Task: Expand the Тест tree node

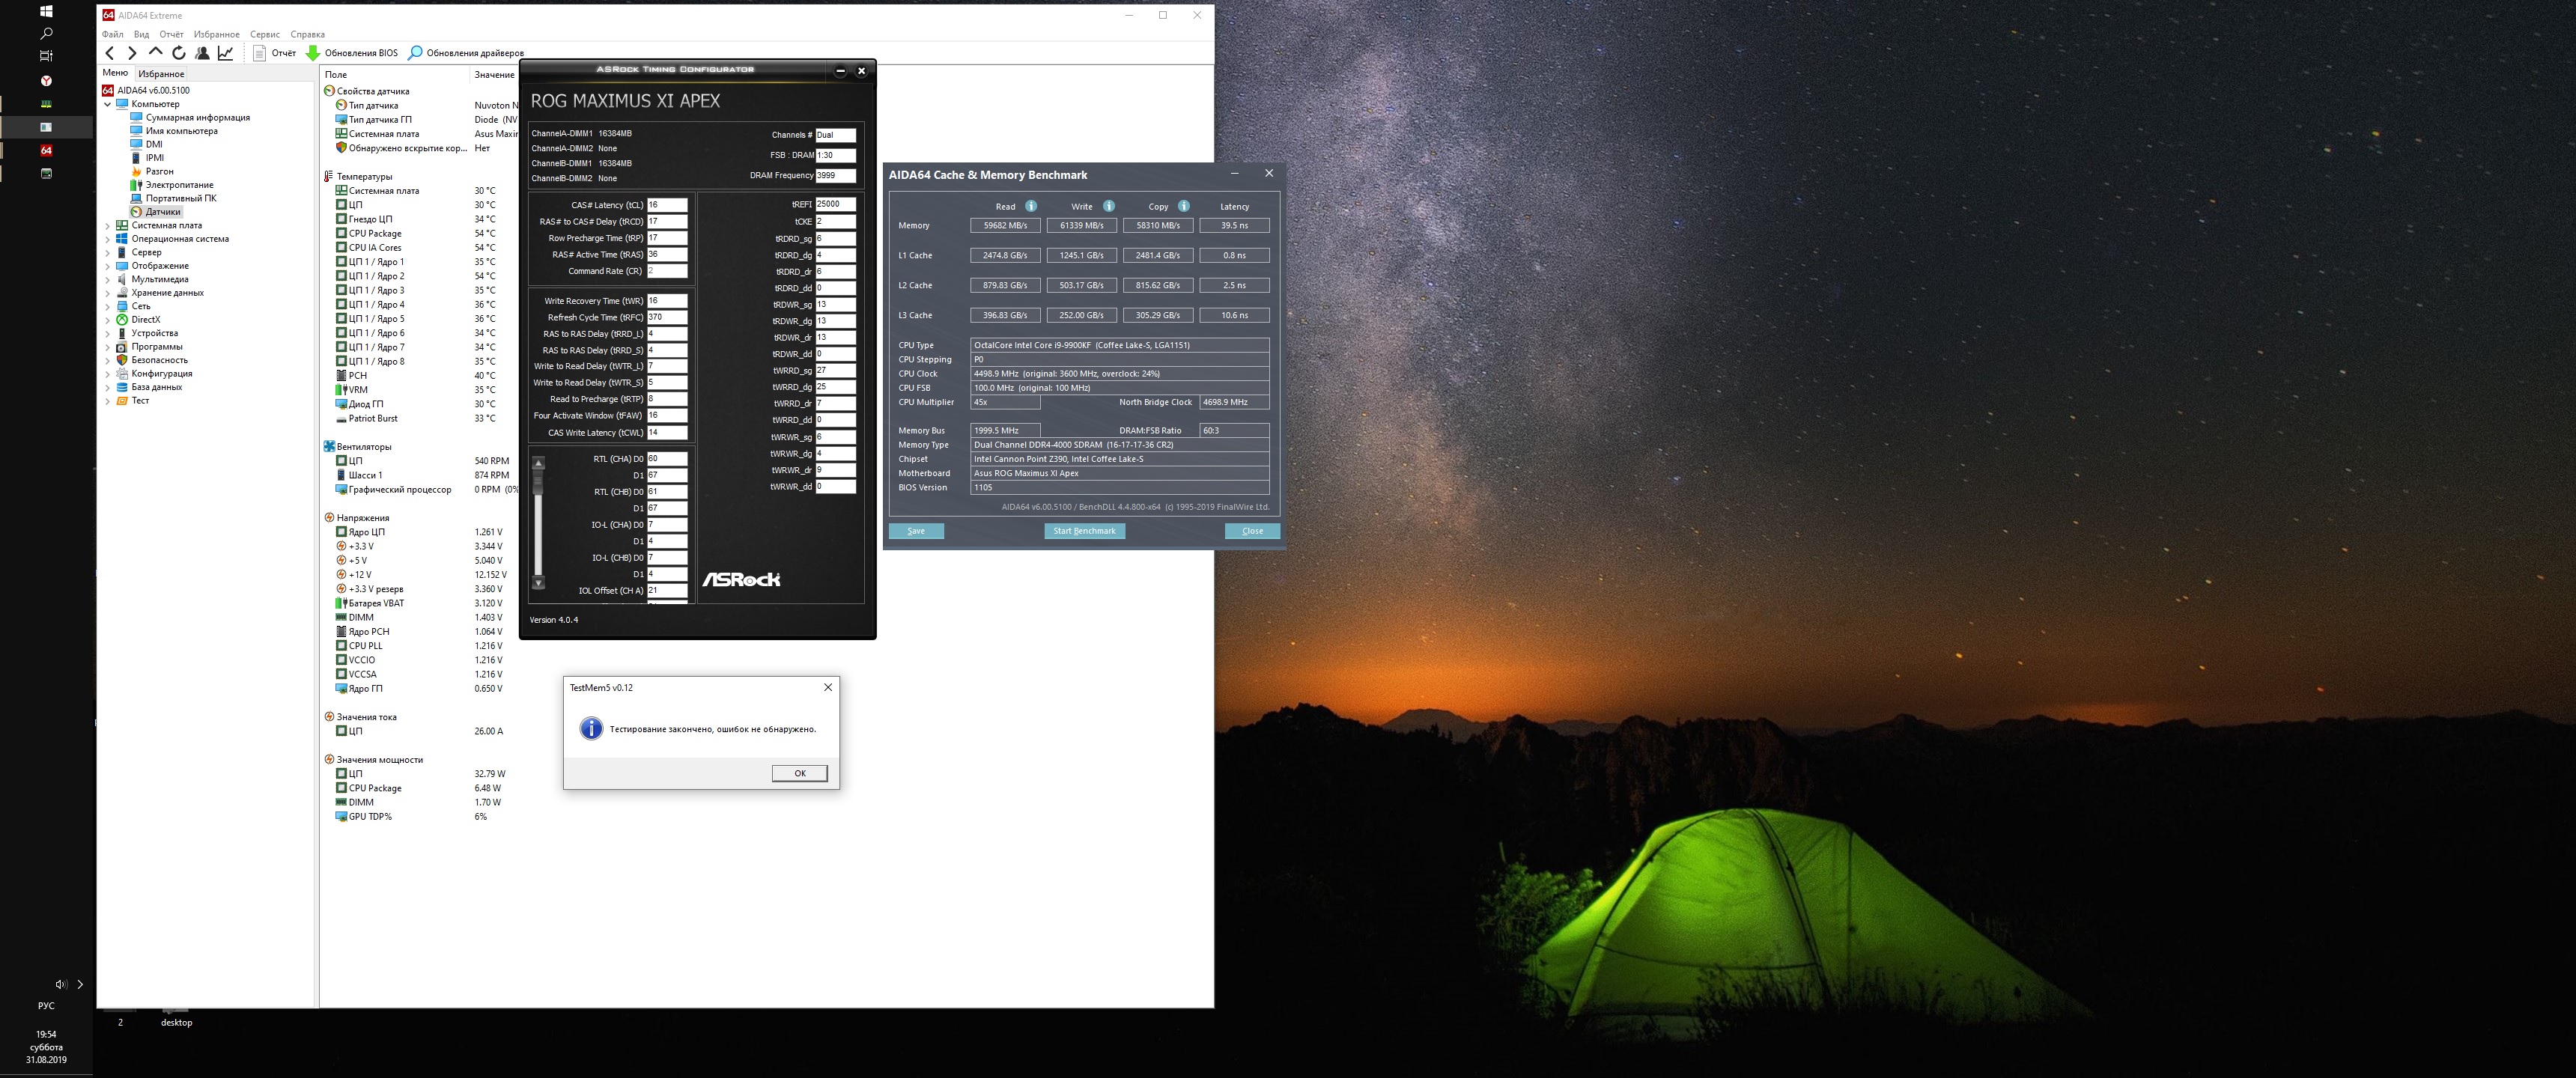Action: [x=108, y=401]
